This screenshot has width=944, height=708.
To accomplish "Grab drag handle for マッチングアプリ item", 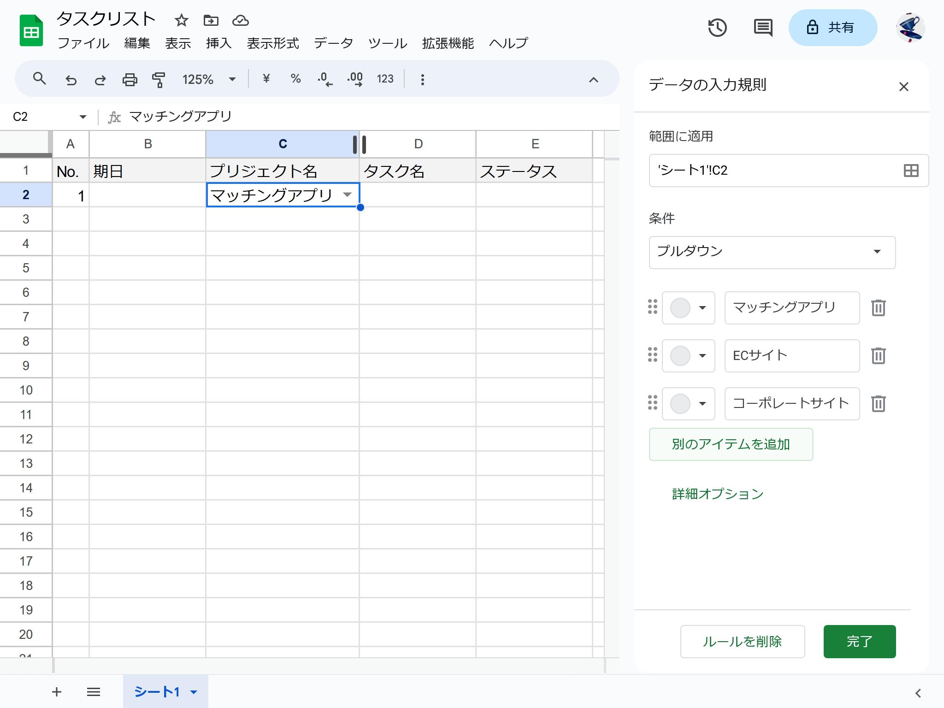I will [652, 307].
